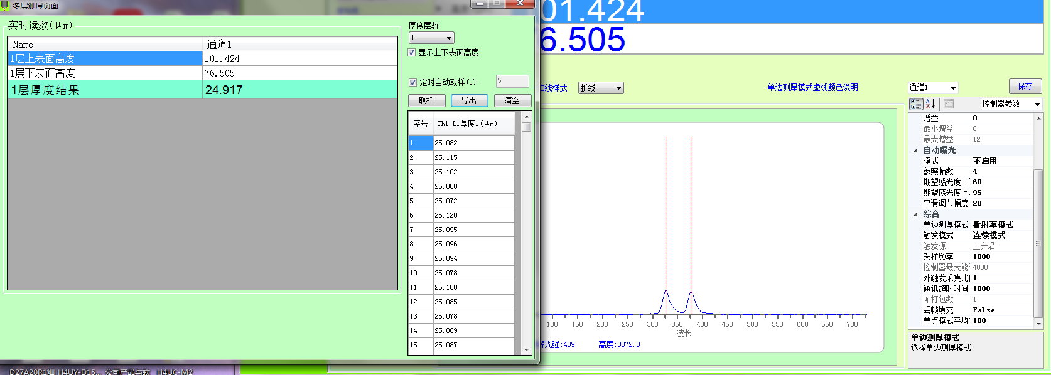Uncheck 显示上下表面高度 checkbox
1051x375 pixels.
click(412, 53)
